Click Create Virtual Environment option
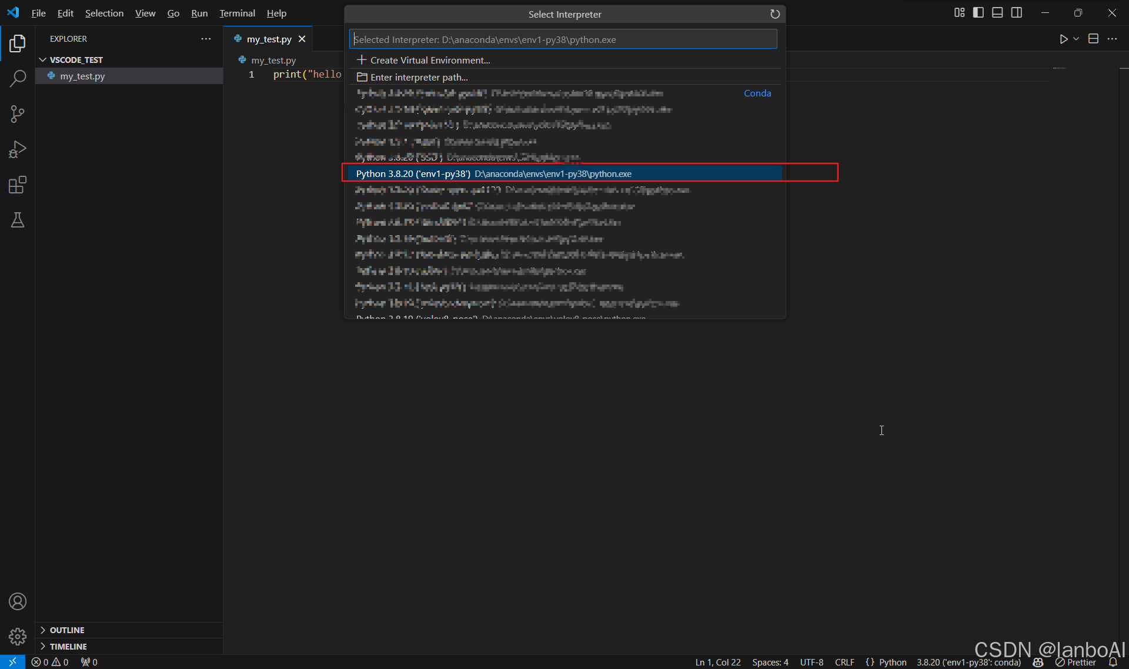 (429, 60)
